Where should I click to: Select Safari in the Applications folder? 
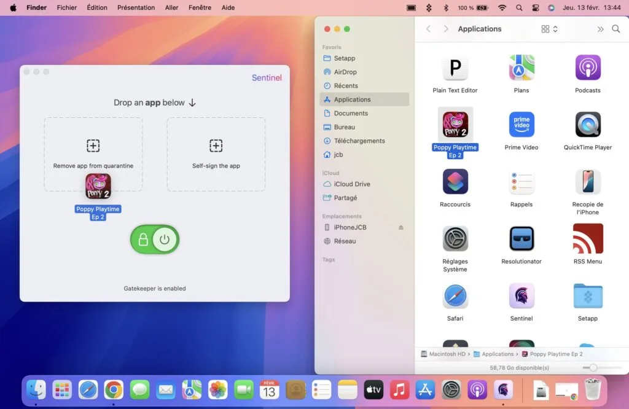(x=455, y=296)
